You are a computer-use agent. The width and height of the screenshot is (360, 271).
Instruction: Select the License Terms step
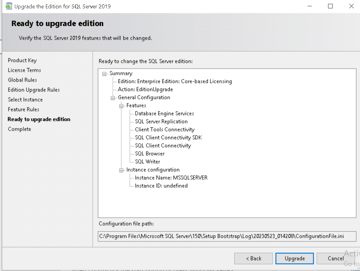(24, 70)
